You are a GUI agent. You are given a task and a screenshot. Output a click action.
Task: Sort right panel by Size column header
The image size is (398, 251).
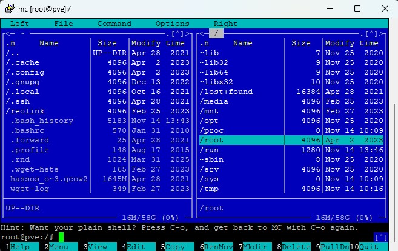300,43
